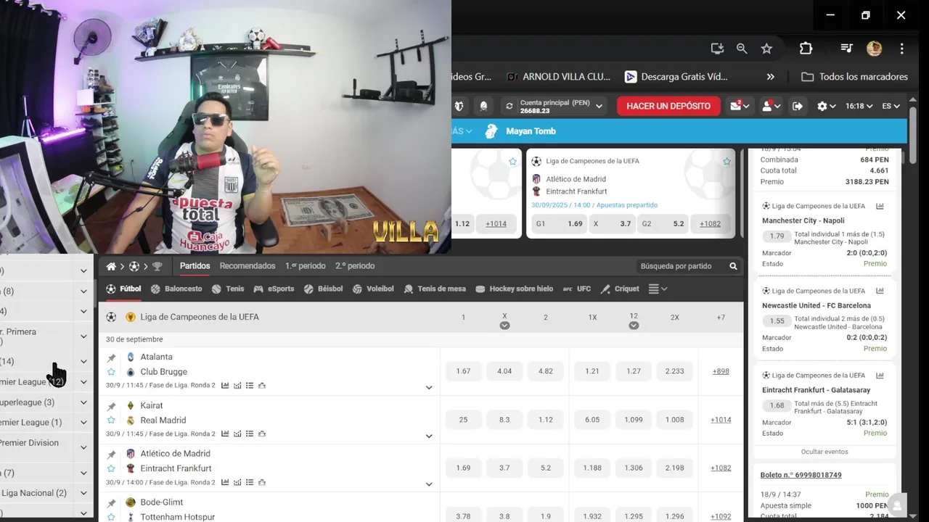Expand the Atalanta vs Club Brugge markets
929x522 pixels.
[x=429, y=388]
